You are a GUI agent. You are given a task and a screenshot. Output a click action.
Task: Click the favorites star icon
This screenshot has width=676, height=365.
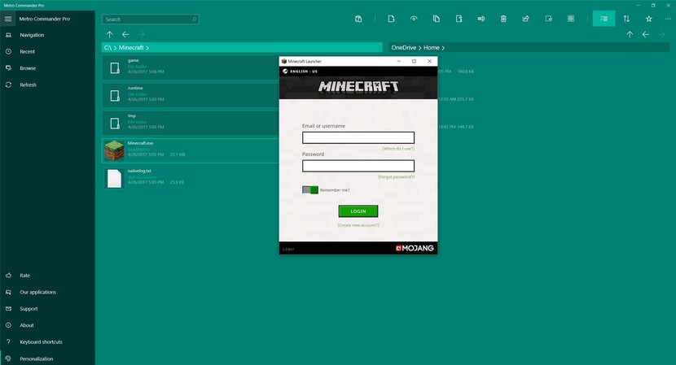tap(649, 19)
